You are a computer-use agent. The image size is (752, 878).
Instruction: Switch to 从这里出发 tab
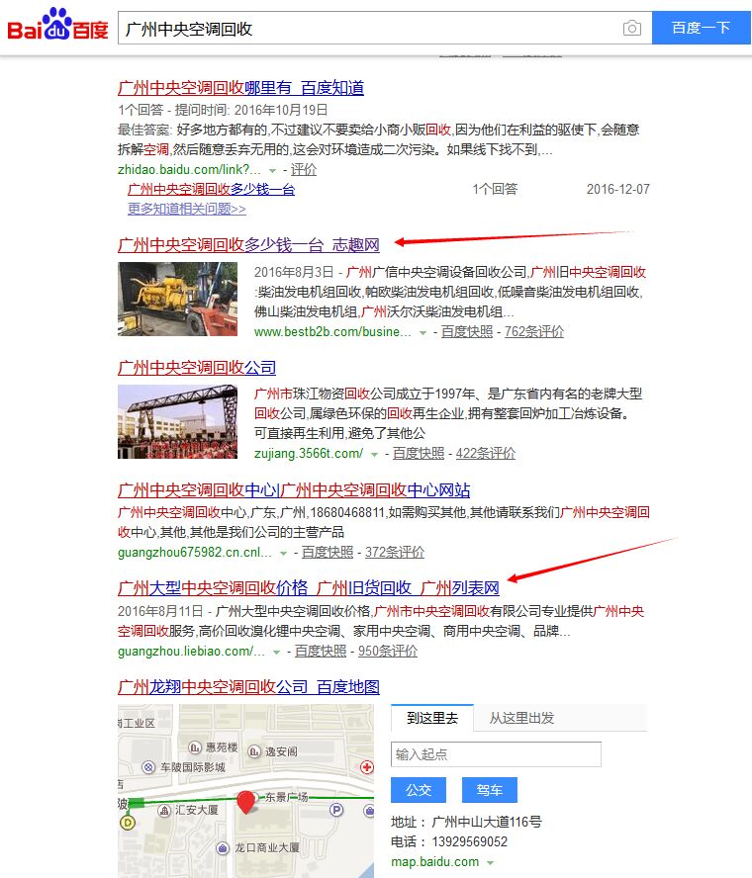pos(521,718)
